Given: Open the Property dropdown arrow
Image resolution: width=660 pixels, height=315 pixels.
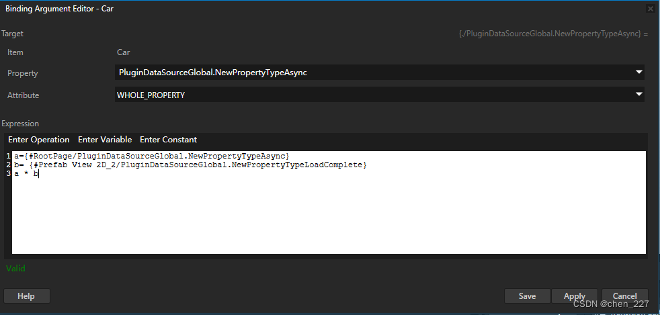Looking at the screenshot, I should tap(639, 73).
